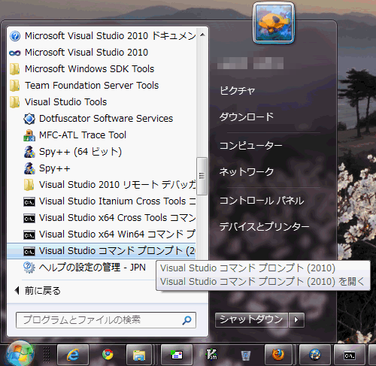Open command prompt taskbar icon
Screen dimensions: 376x366
pos(350,355)
